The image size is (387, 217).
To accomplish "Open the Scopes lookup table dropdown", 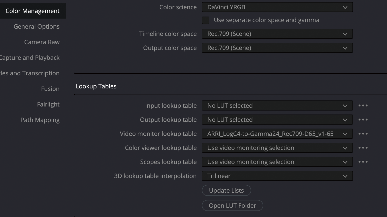I will click(x=277, y=162).
